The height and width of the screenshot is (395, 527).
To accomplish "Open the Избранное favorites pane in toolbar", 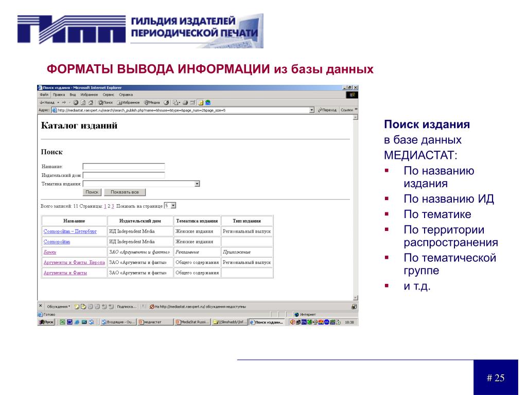I will (128, 102).
